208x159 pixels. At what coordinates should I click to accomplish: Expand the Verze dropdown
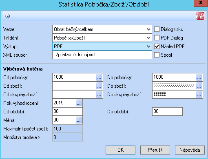point(149,29)
